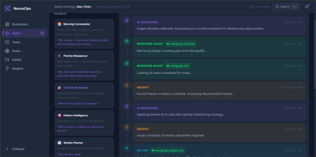The width and height of the screenshot is (316, 157).
Task: Click the Habits repeat arrows icon
Action: (7, 60)
